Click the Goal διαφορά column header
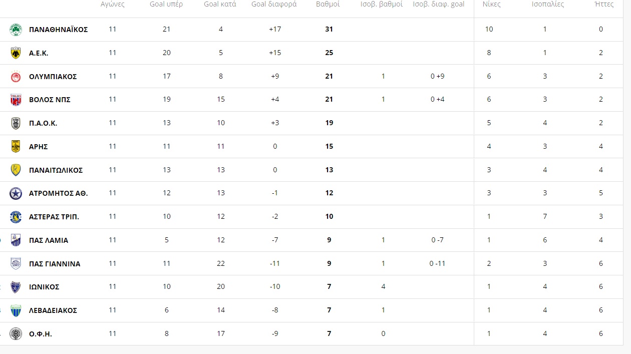 pos(274,4)
